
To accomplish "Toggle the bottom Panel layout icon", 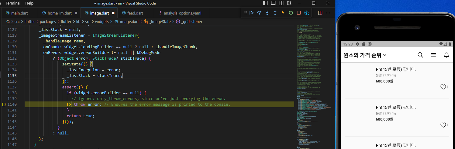I will coord(273,3).
